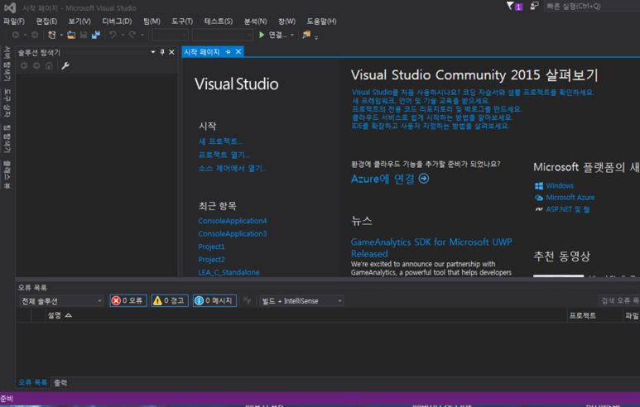Open recent item LEA_C_Standalone

[229, 272]
